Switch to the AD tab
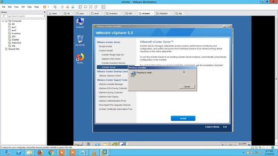The image size is (278, 156). tap(69, 13)
